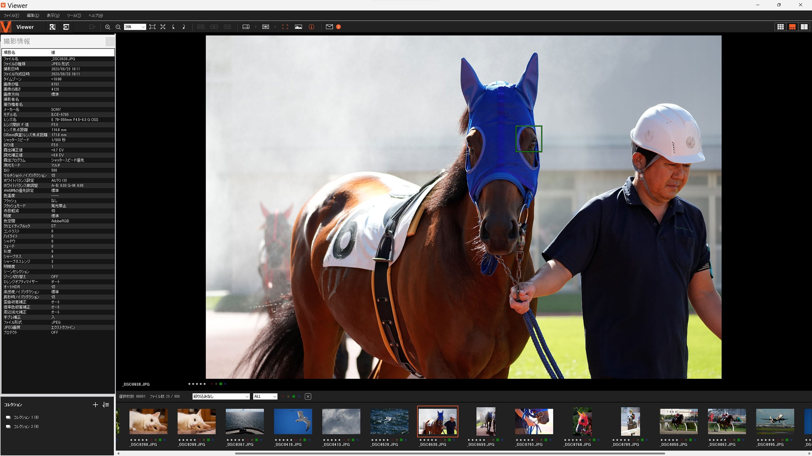Screen dimensions: 812x456
Task: Select thumbnail _DSC0659.JPG
Action: tap(486, 421)
